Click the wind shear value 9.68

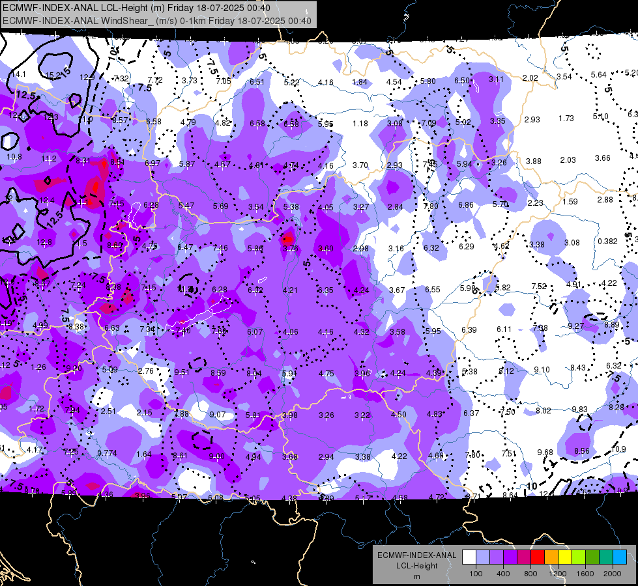pyautogui.click(x=545, y=453)
